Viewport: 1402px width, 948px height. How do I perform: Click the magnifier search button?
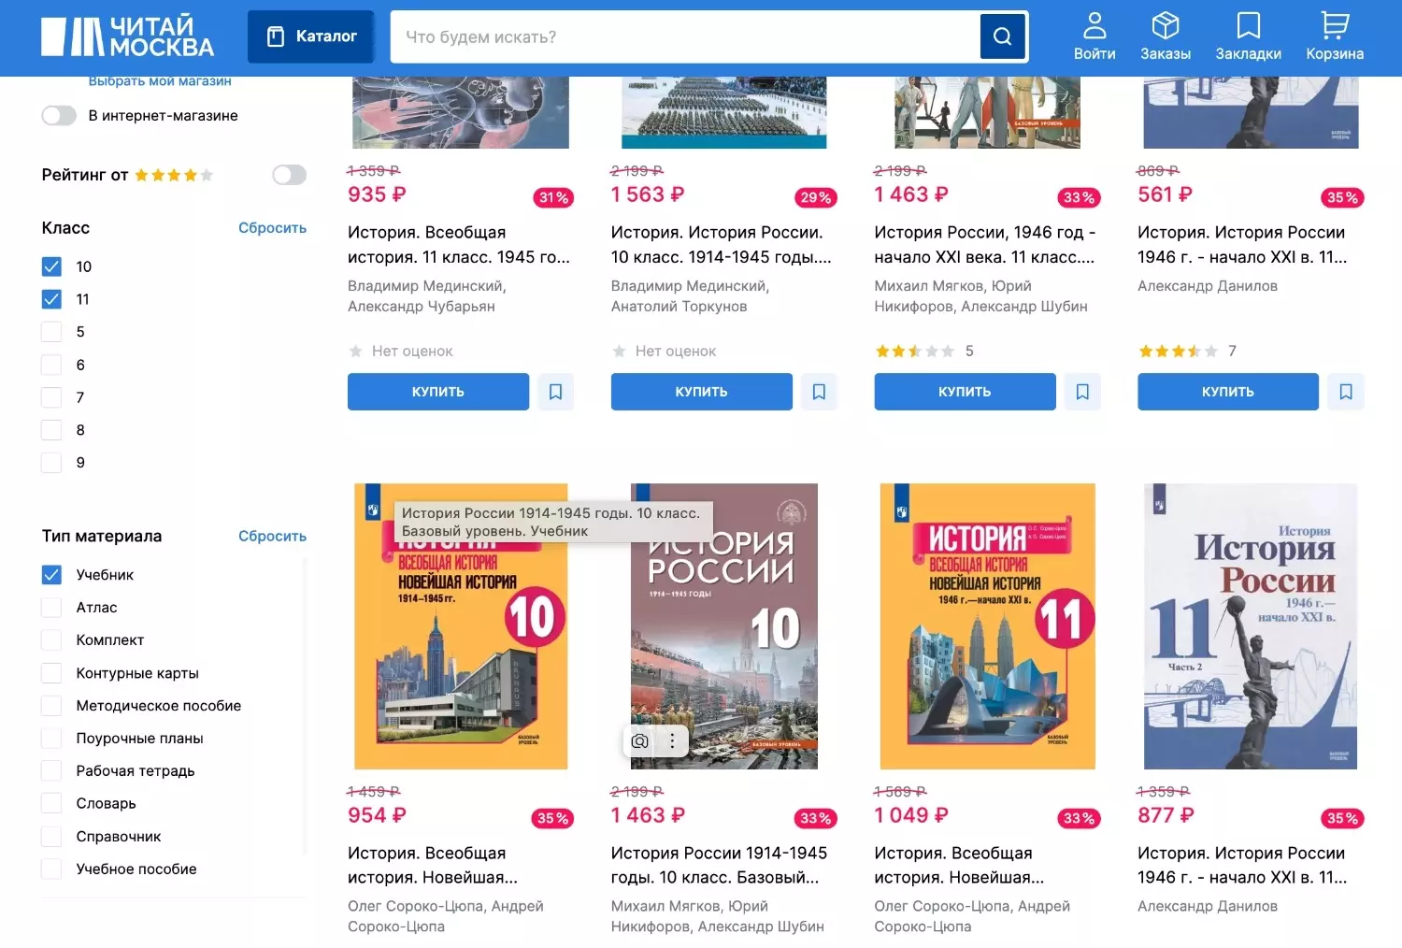[1003, 36]
